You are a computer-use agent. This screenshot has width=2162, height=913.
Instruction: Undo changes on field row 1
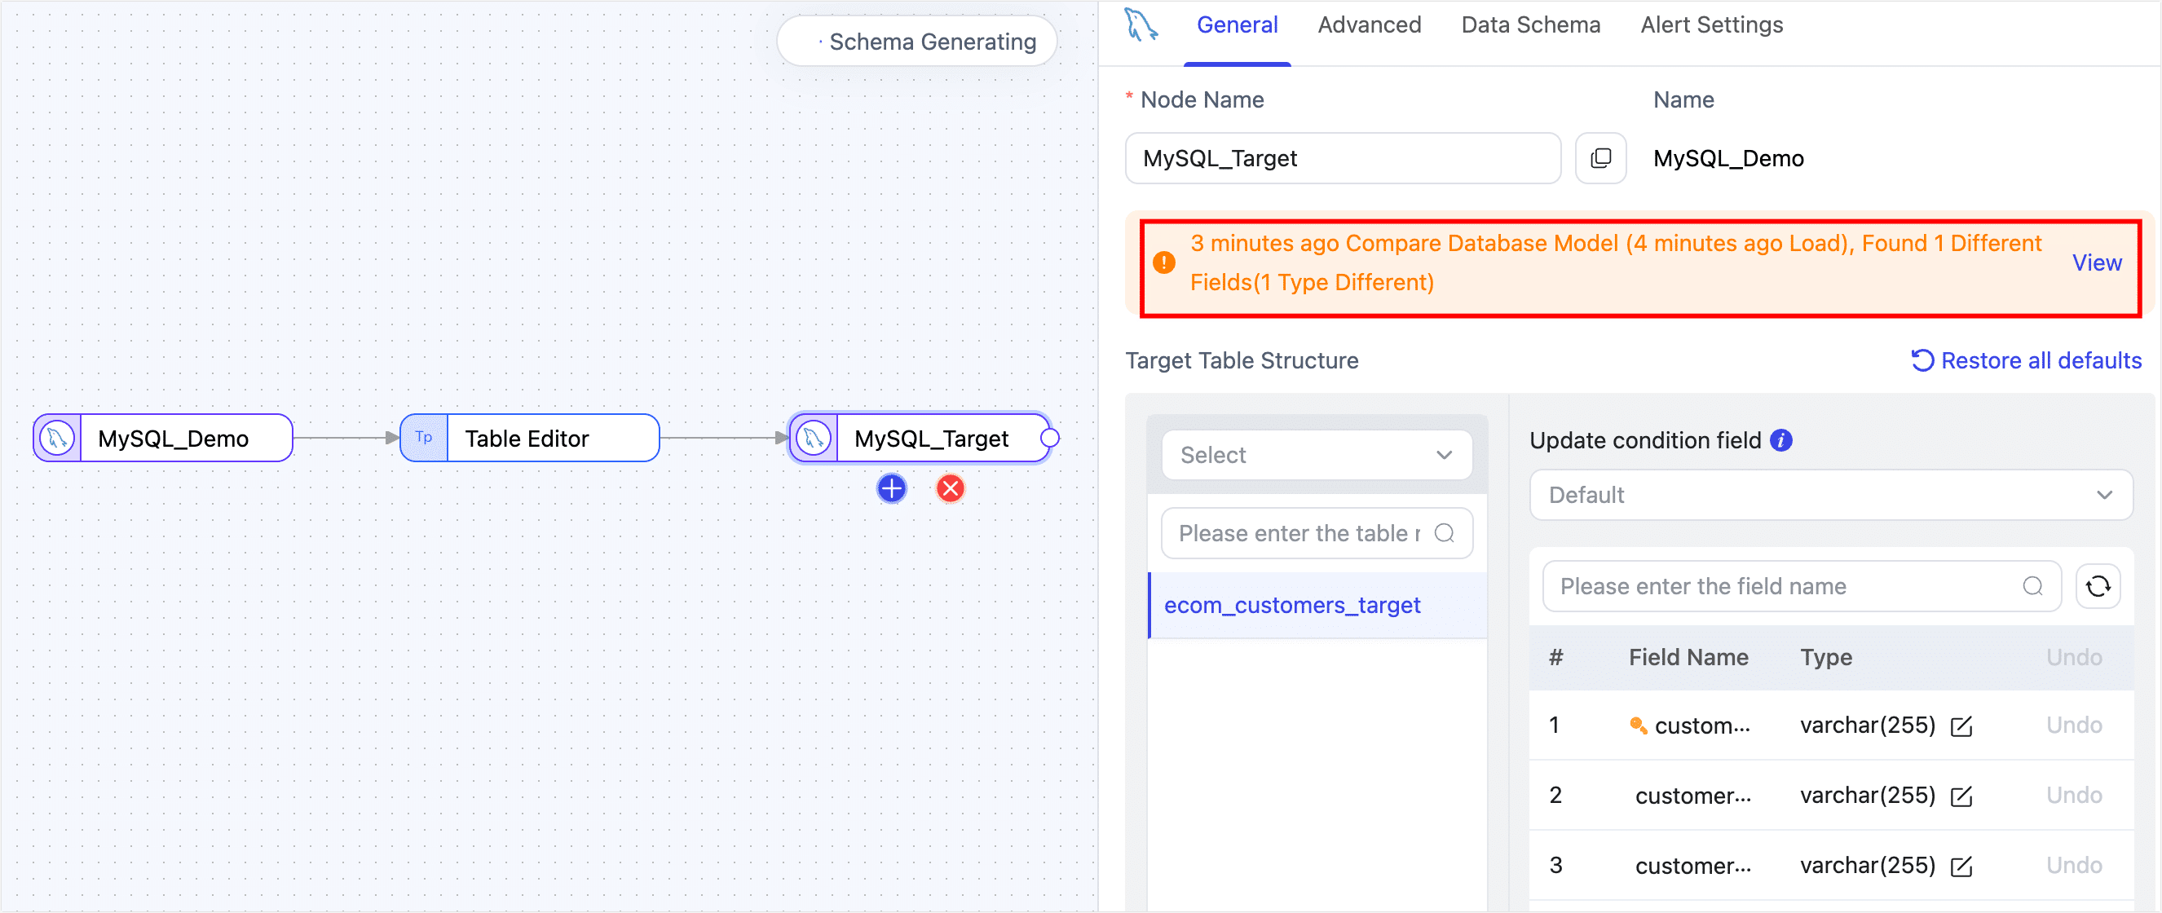point(2074,725)
